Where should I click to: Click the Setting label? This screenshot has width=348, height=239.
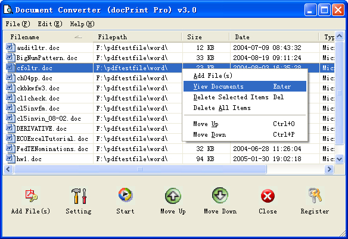(79, 211)
